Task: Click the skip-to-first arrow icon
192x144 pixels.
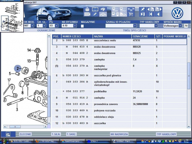Action: (x=151, y=14)
